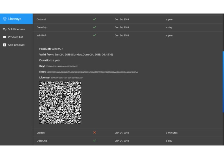Click the Add product plus icon

5,45
